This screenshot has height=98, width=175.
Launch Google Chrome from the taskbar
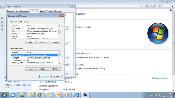coord(40,95)
